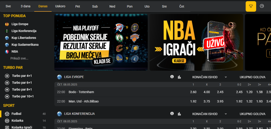Screen dimensions: 271x129
Task: Select the Sve tab
Action: 8,6
